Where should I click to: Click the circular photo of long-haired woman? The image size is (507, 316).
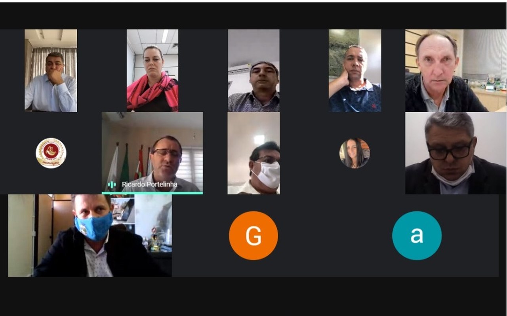[355, 153]
